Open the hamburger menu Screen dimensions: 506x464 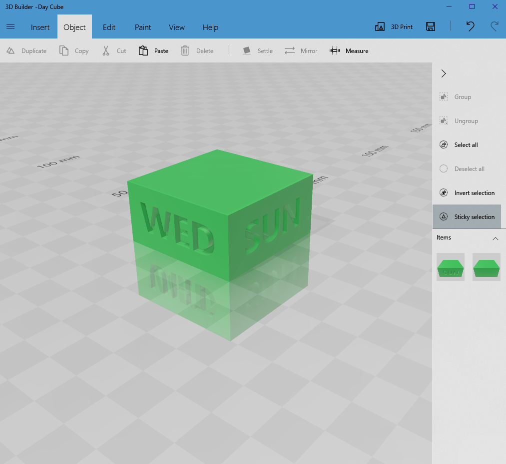point(10,27)
